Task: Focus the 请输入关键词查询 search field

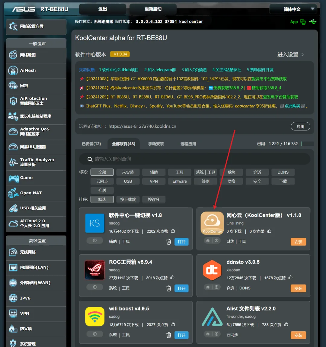Action: [195, 159]
